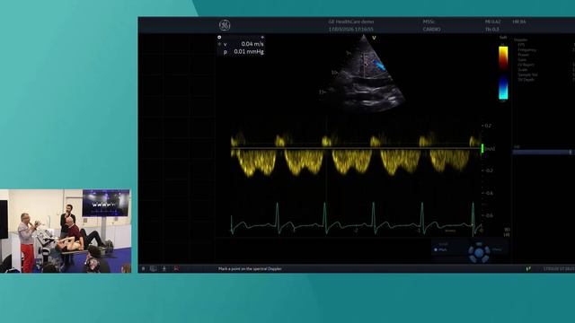This screenshot has height=323, width=575.
Task: Click the red icon in the status bar
Action: pyautogui.click(x=176, y=268)
